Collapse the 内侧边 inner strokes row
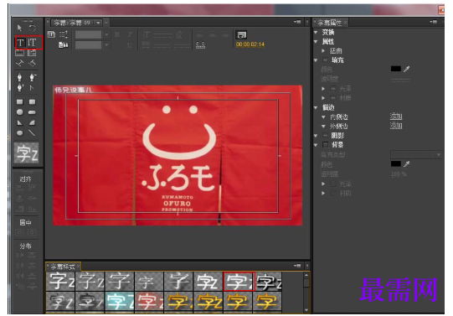 (323, 117)
